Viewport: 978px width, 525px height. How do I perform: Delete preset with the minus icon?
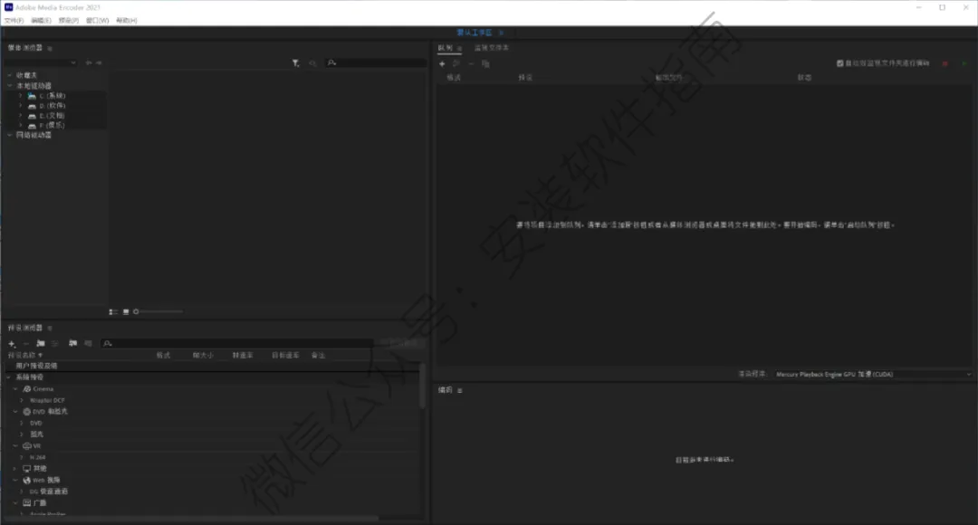[x=25, y=344]
